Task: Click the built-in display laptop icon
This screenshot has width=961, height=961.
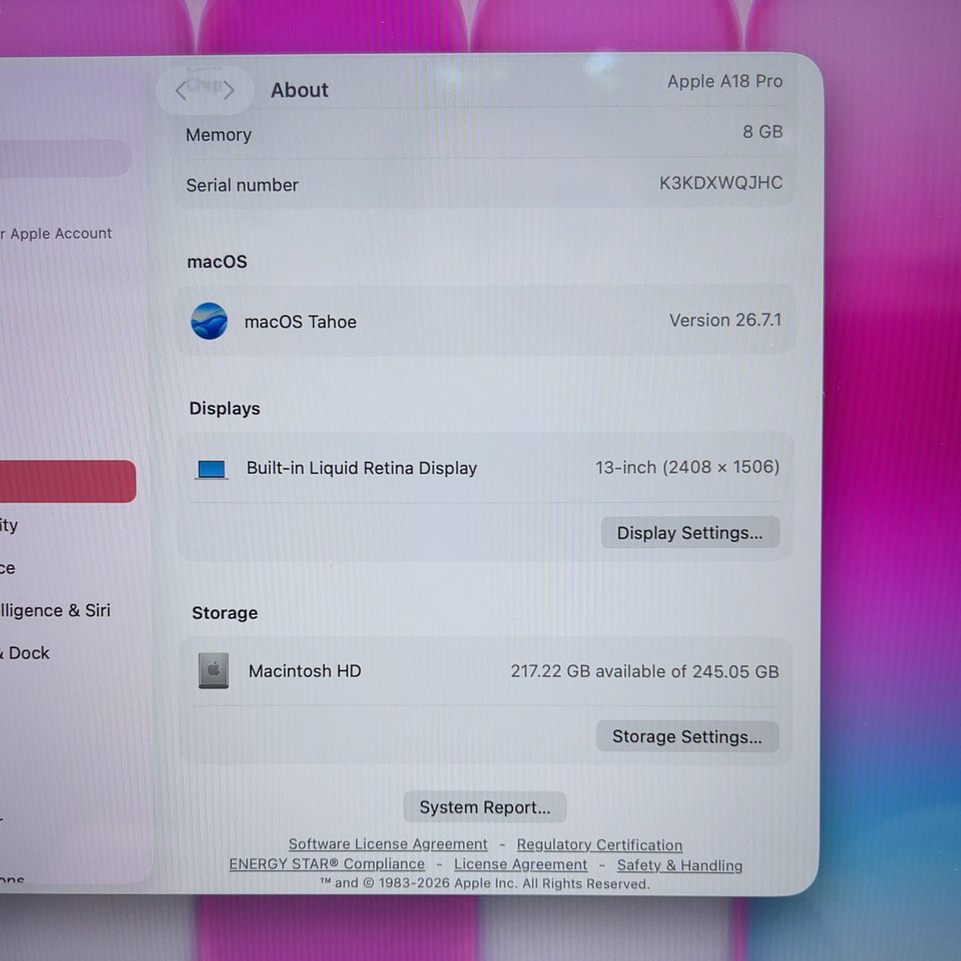Action: click(212, 469)
